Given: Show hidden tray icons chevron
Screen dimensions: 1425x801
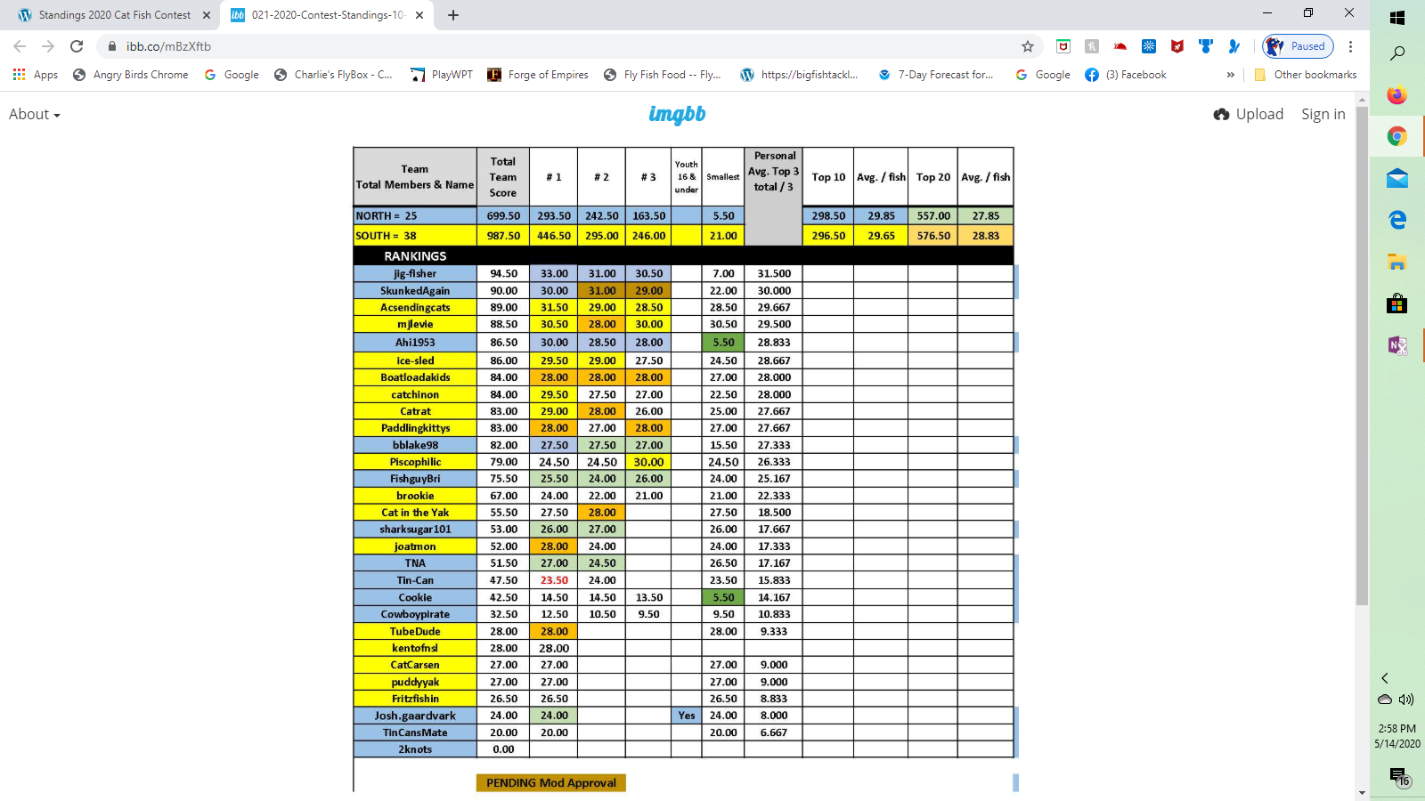Looking at the screenshot, I should (x=1385, y=678).
